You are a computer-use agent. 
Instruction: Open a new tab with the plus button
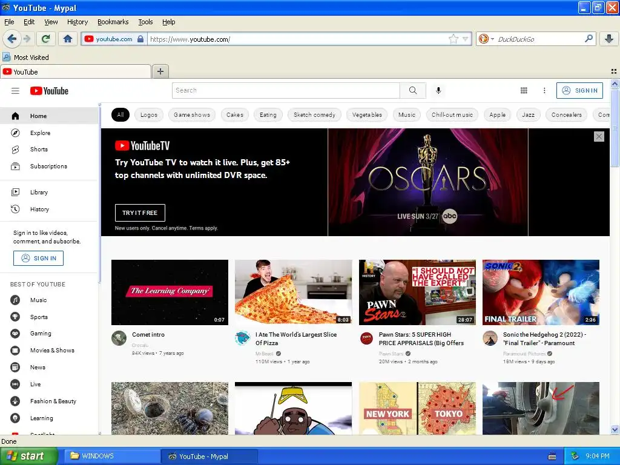coord(160,71)
